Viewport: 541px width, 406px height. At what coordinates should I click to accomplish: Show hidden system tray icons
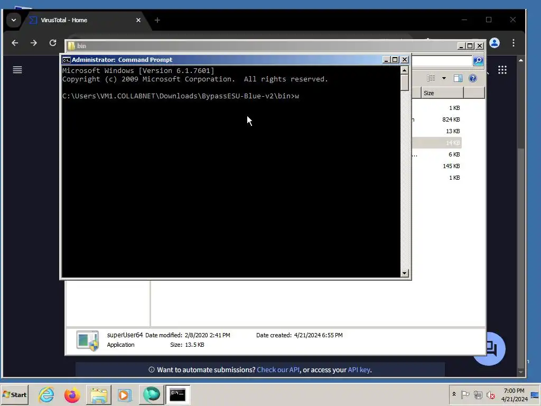[x=454, y=394]
